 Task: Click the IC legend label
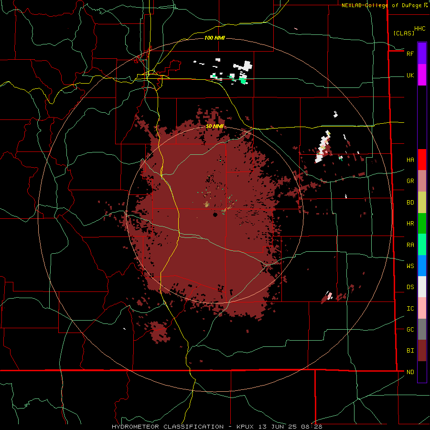[410, 308]
